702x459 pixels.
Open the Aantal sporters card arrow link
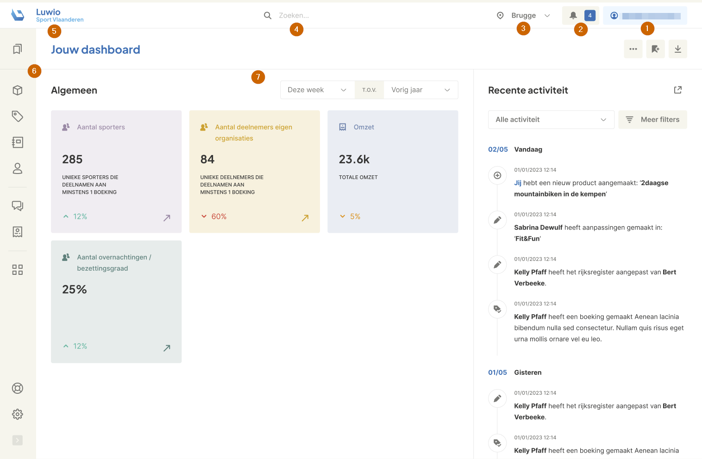pos(167,217)
